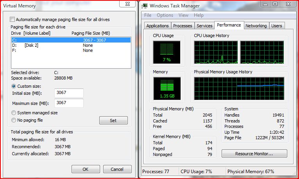
Task: Close the Virtual Memory dialog window
Action: coord(127,4)
